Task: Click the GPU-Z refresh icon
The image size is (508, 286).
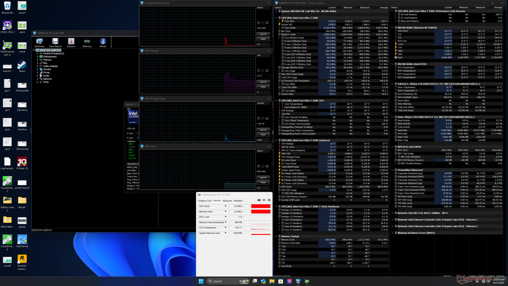Action: pos(264,200)
